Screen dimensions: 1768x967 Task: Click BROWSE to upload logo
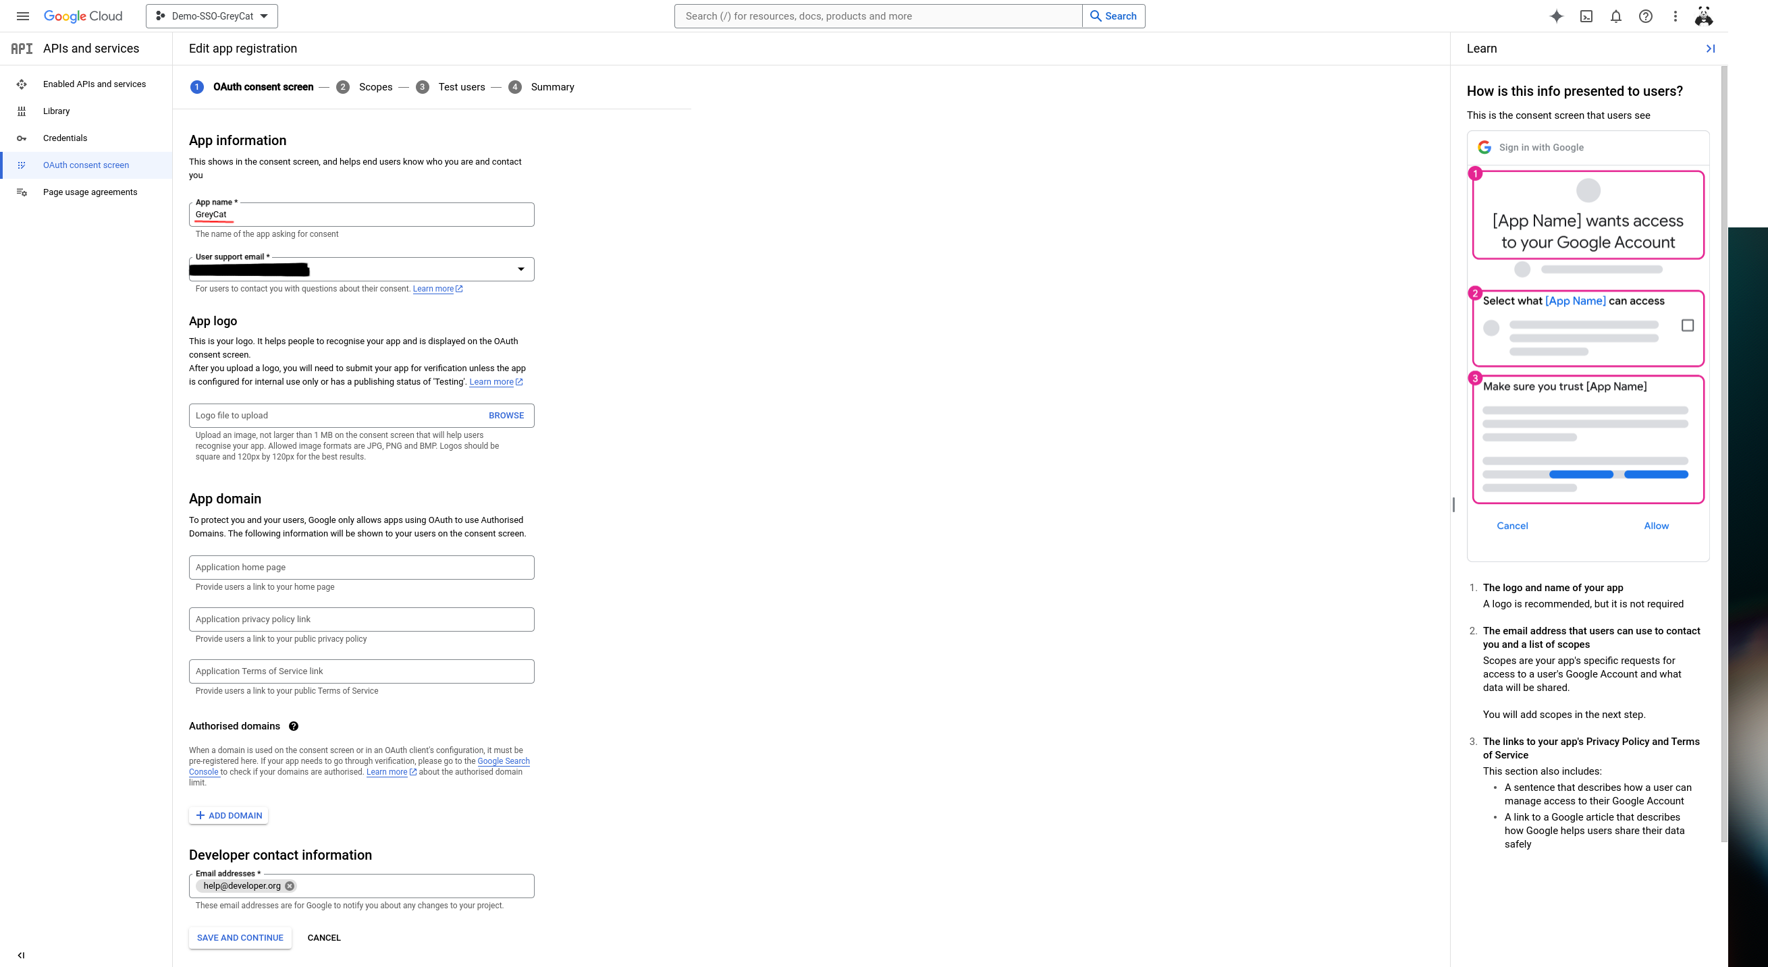point(506,415)
